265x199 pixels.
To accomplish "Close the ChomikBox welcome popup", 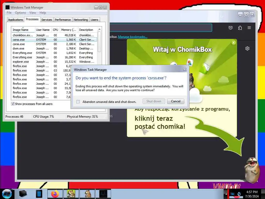I will pyautogui.click(x=233, y=43).
